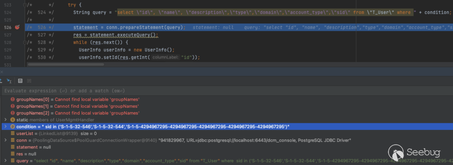Viewport: 453px width, 165px height.
Task: Click gutter line number 529
Action: coord(8,50)
